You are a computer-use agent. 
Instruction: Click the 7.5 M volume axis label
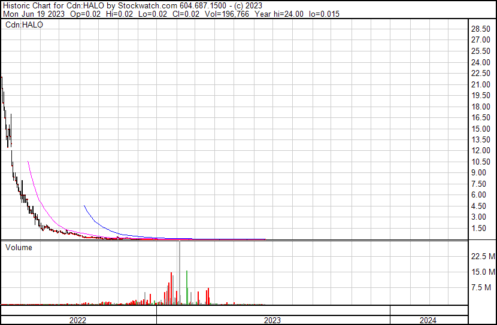[x=481, y=287]
